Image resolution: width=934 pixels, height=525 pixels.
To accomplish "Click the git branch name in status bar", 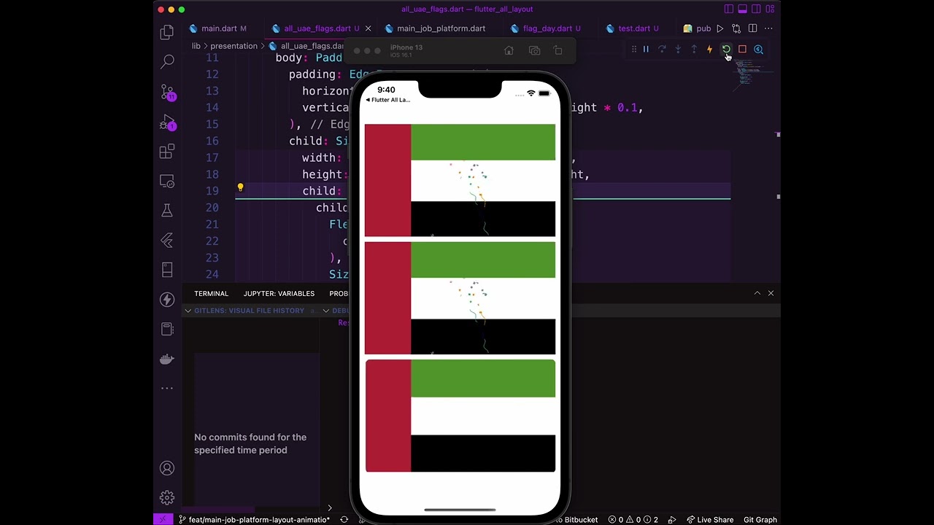I will pyautogui.click(x=254, y=520).
